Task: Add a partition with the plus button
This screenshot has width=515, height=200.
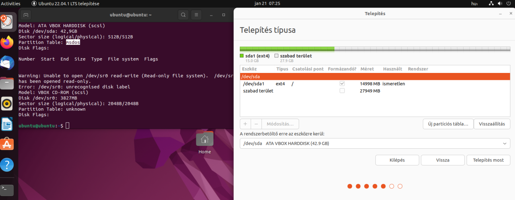Action: tap(245, 124)
